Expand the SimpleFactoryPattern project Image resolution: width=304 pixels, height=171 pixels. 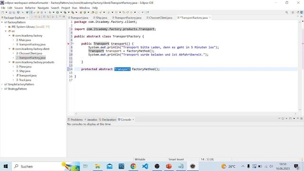pos(2,85)
